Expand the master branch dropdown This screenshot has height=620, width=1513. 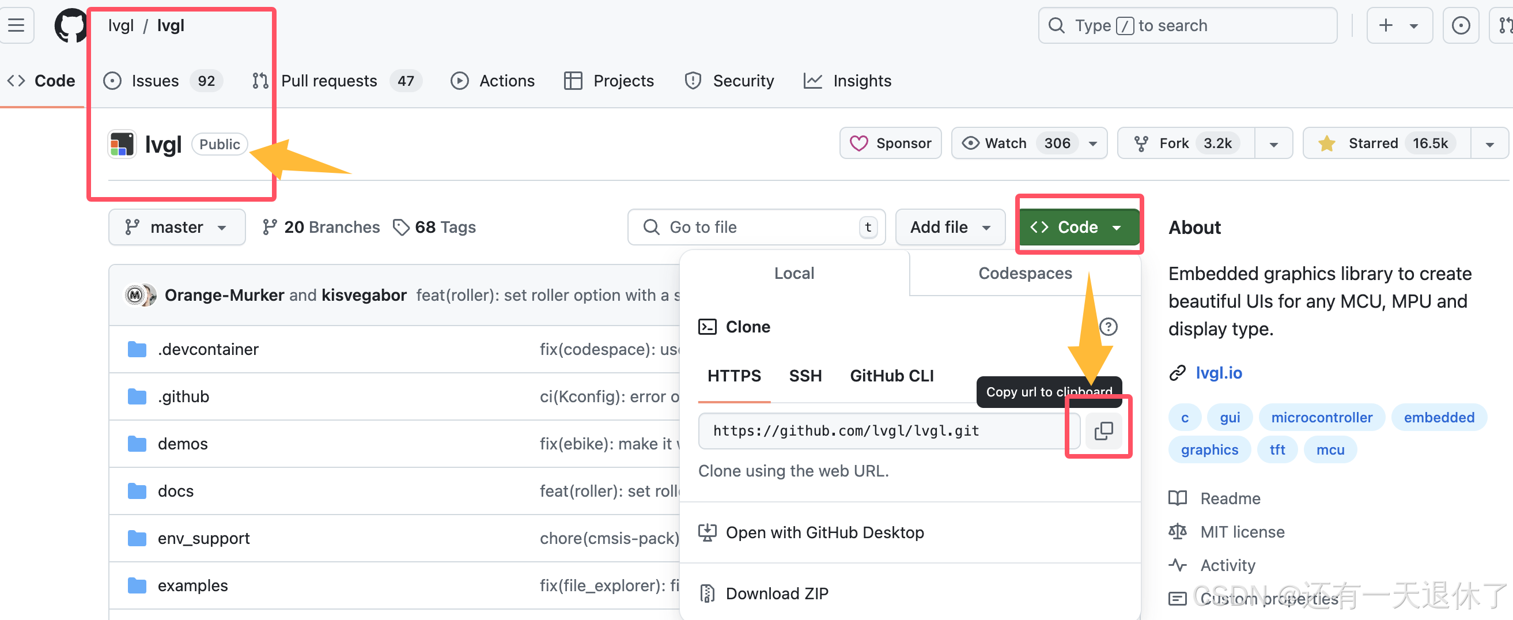[x=177, y=227]
